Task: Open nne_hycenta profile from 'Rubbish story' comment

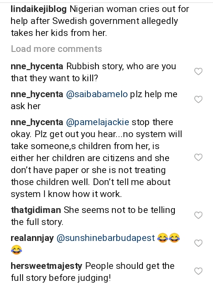Action: coord(37,67)
